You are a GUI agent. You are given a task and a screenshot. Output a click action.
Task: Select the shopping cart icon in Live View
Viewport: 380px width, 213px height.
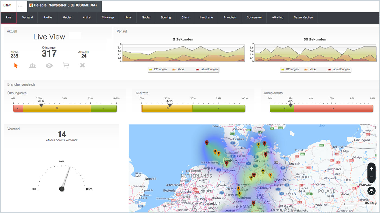coord(66,65)
